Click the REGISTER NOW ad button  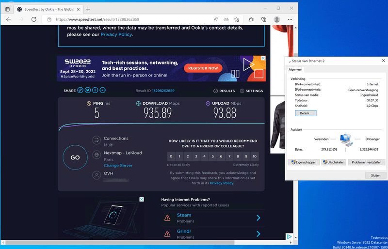pyautogui.click(x=203, y=68)
